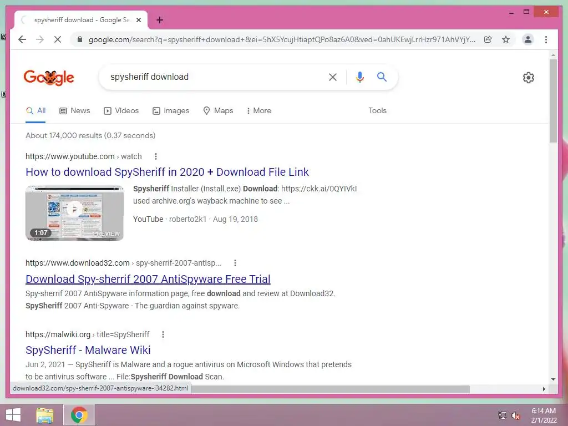Click the horizontal scrollbar thumb

(331, 389)
